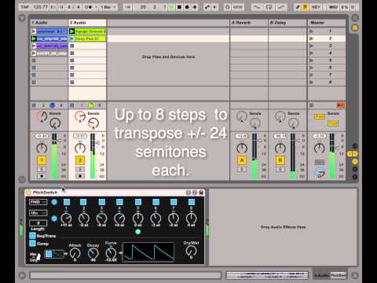Viewport: 377px width, 283px height.
Task: Toggle PitchSwitch step 4 square button
Action: coord(119,202)
